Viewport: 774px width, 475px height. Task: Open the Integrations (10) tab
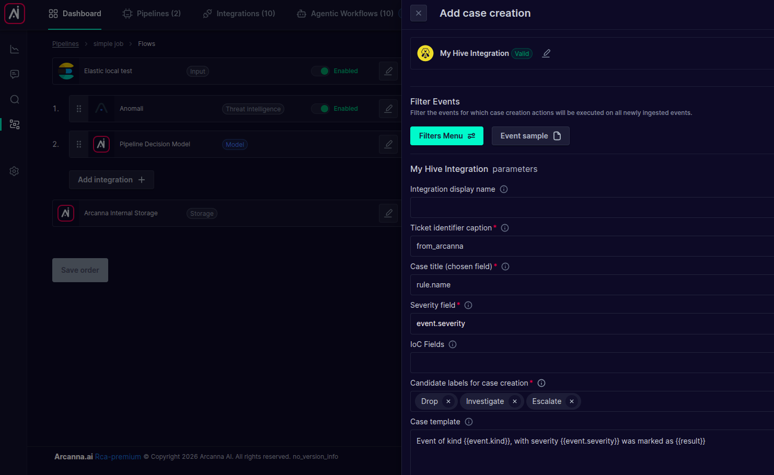pos(239,14)
